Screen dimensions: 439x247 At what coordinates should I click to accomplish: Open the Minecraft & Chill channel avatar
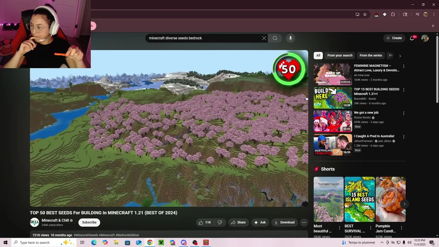[x=34, y=222]
